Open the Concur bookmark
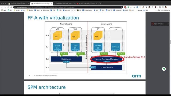Viewport: 171px width, 96px height. click(30, 10)
